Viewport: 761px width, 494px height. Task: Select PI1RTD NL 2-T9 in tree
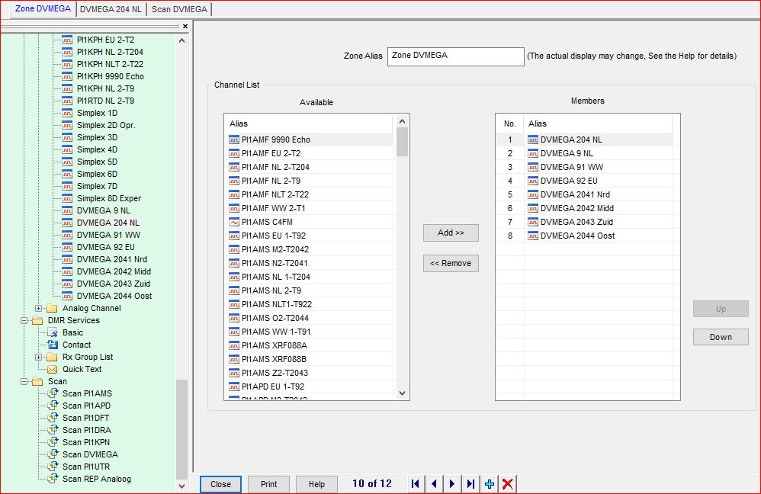tap(105, 101)
